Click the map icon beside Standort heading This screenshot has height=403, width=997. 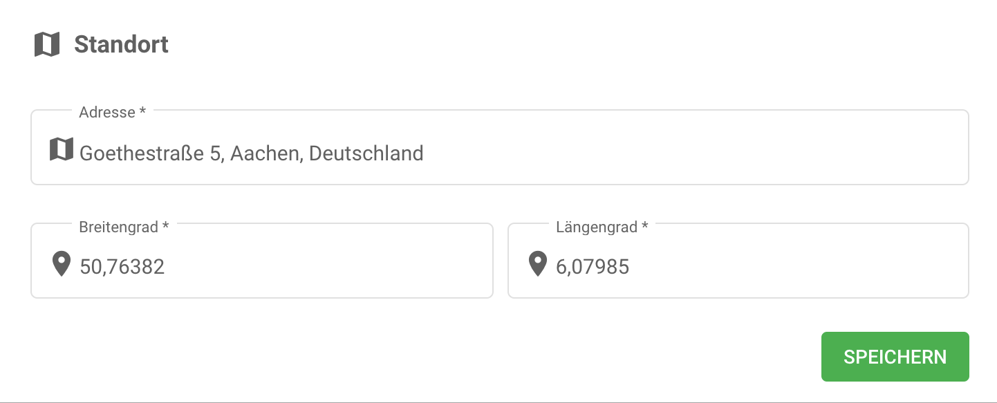47,45
